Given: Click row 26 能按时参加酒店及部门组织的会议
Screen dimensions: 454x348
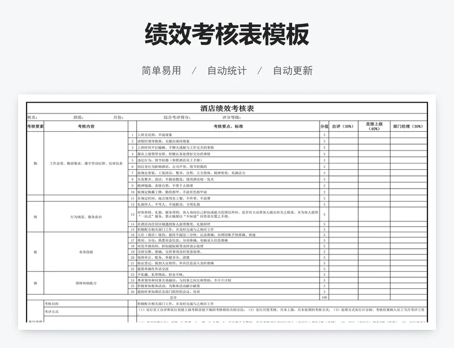Looking at the screenshot, I should click(x=228, y=291).
